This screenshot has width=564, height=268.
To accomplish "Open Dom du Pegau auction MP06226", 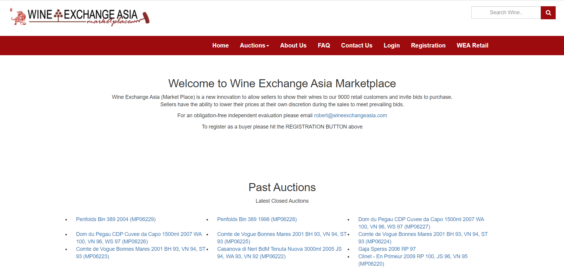I will [x=139, y=238].
